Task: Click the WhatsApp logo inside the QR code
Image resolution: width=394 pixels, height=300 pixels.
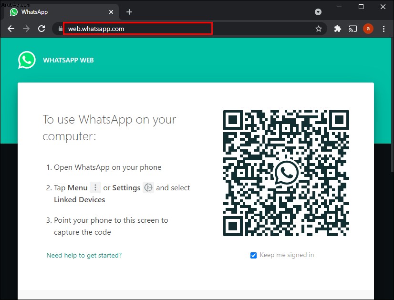Action: click(286, 173)
